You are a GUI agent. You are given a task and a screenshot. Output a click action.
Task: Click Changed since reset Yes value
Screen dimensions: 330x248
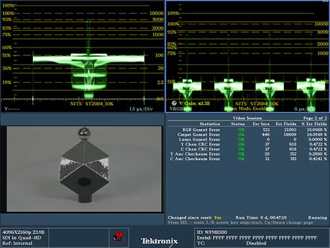pos(218,218)
